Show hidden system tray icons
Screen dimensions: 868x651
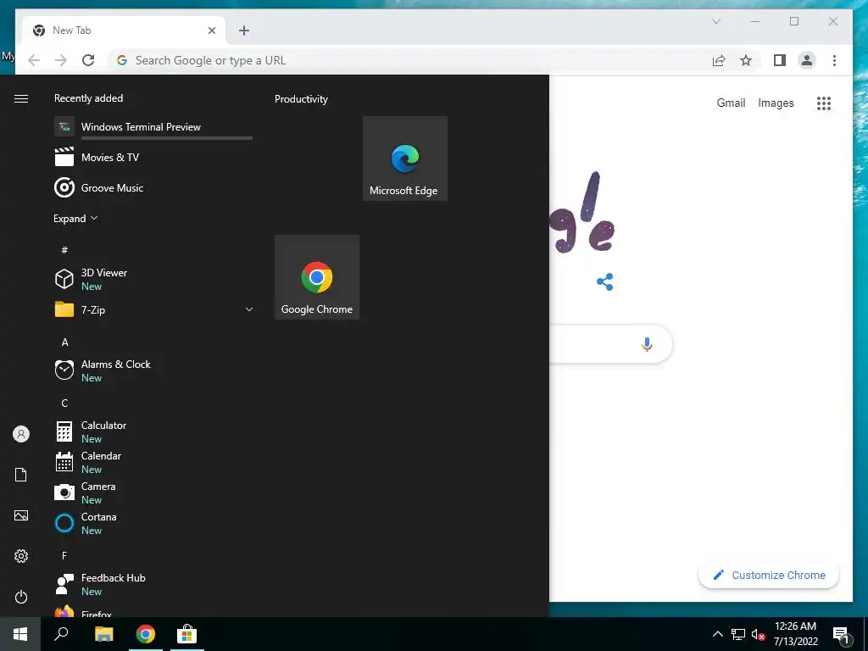[717, 634]
